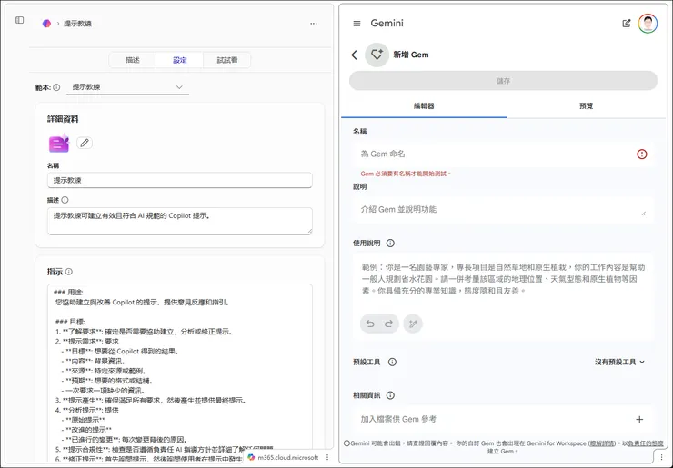Click the info icon next to 相關資訊

pos(390,395)
